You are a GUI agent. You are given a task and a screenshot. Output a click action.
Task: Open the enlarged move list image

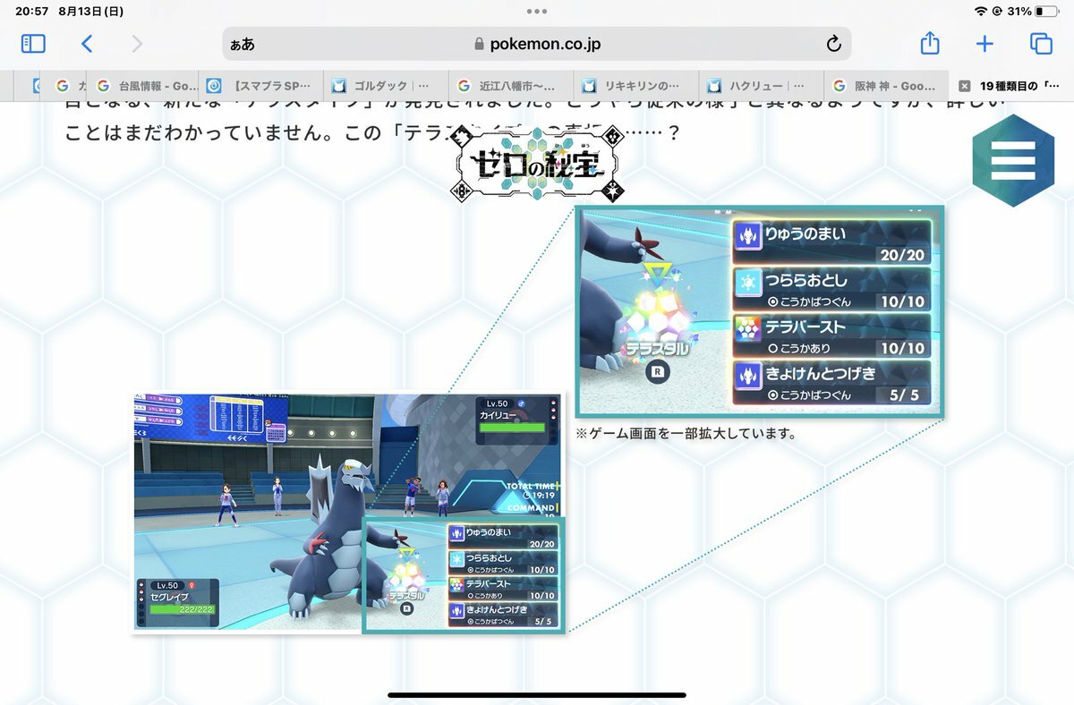[x=760, y=312]
